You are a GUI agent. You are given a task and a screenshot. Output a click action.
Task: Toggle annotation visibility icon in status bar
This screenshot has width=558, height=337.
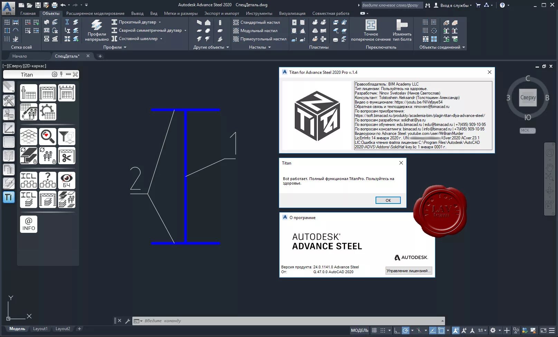456,330
